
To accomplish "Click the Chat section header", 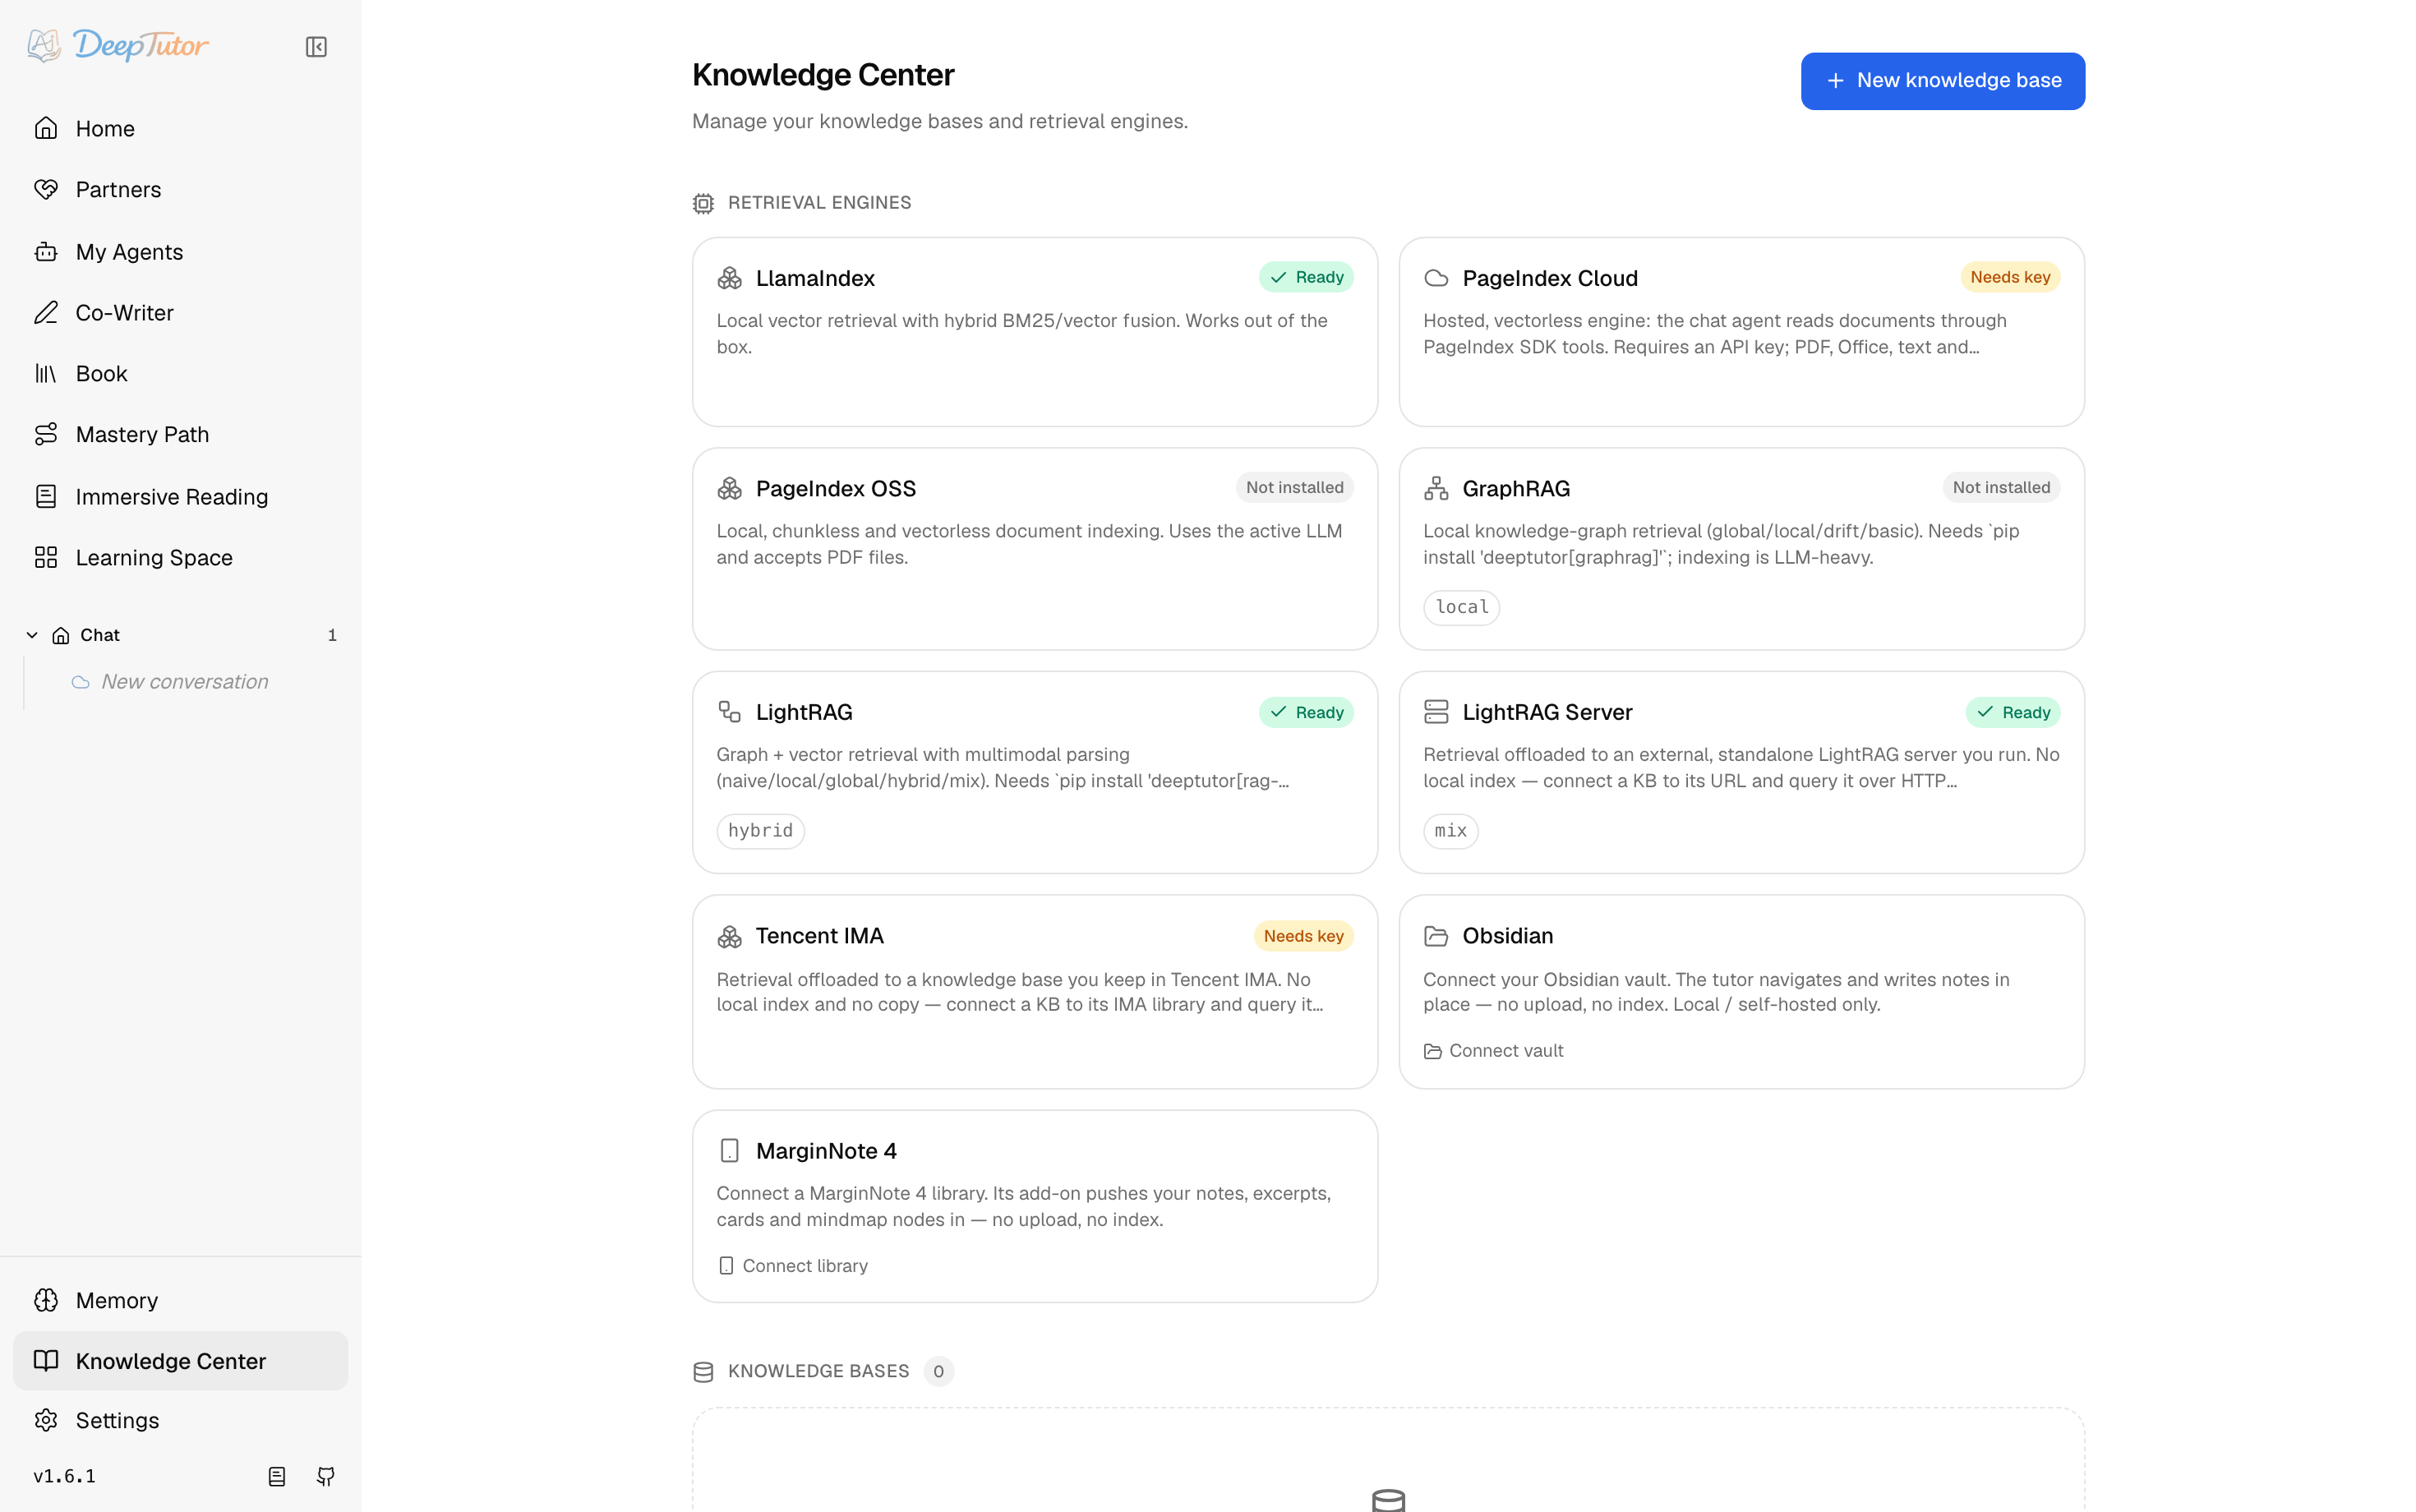I will pos(180,635).
